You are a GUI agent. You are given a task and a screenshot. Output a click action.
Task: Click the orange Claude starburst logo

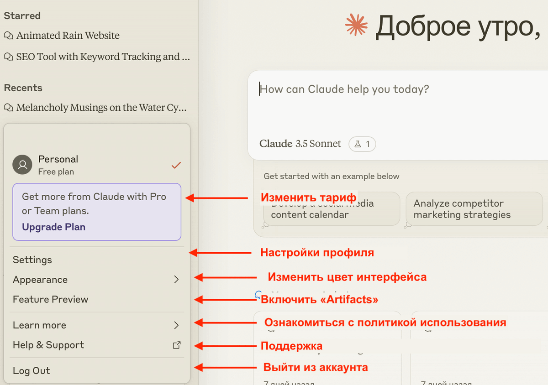point(357,25)
